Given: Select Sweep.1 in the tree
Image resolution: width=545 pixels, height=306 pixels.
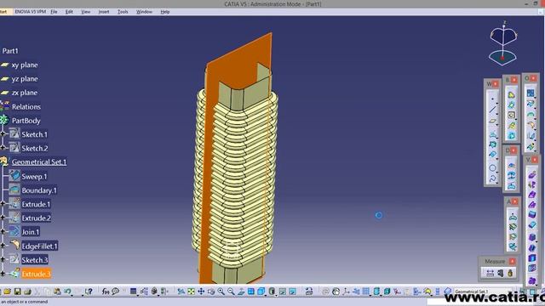Looking at the screenshot, I should (x=34, y=177).
